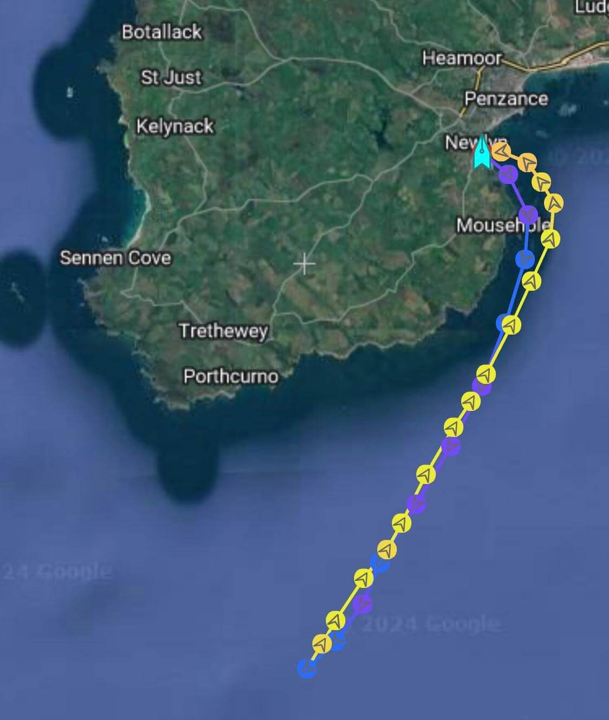Select the purple marker closest to the vessel icon
Screen dimensions: 609x720
(x=508, y=174)
